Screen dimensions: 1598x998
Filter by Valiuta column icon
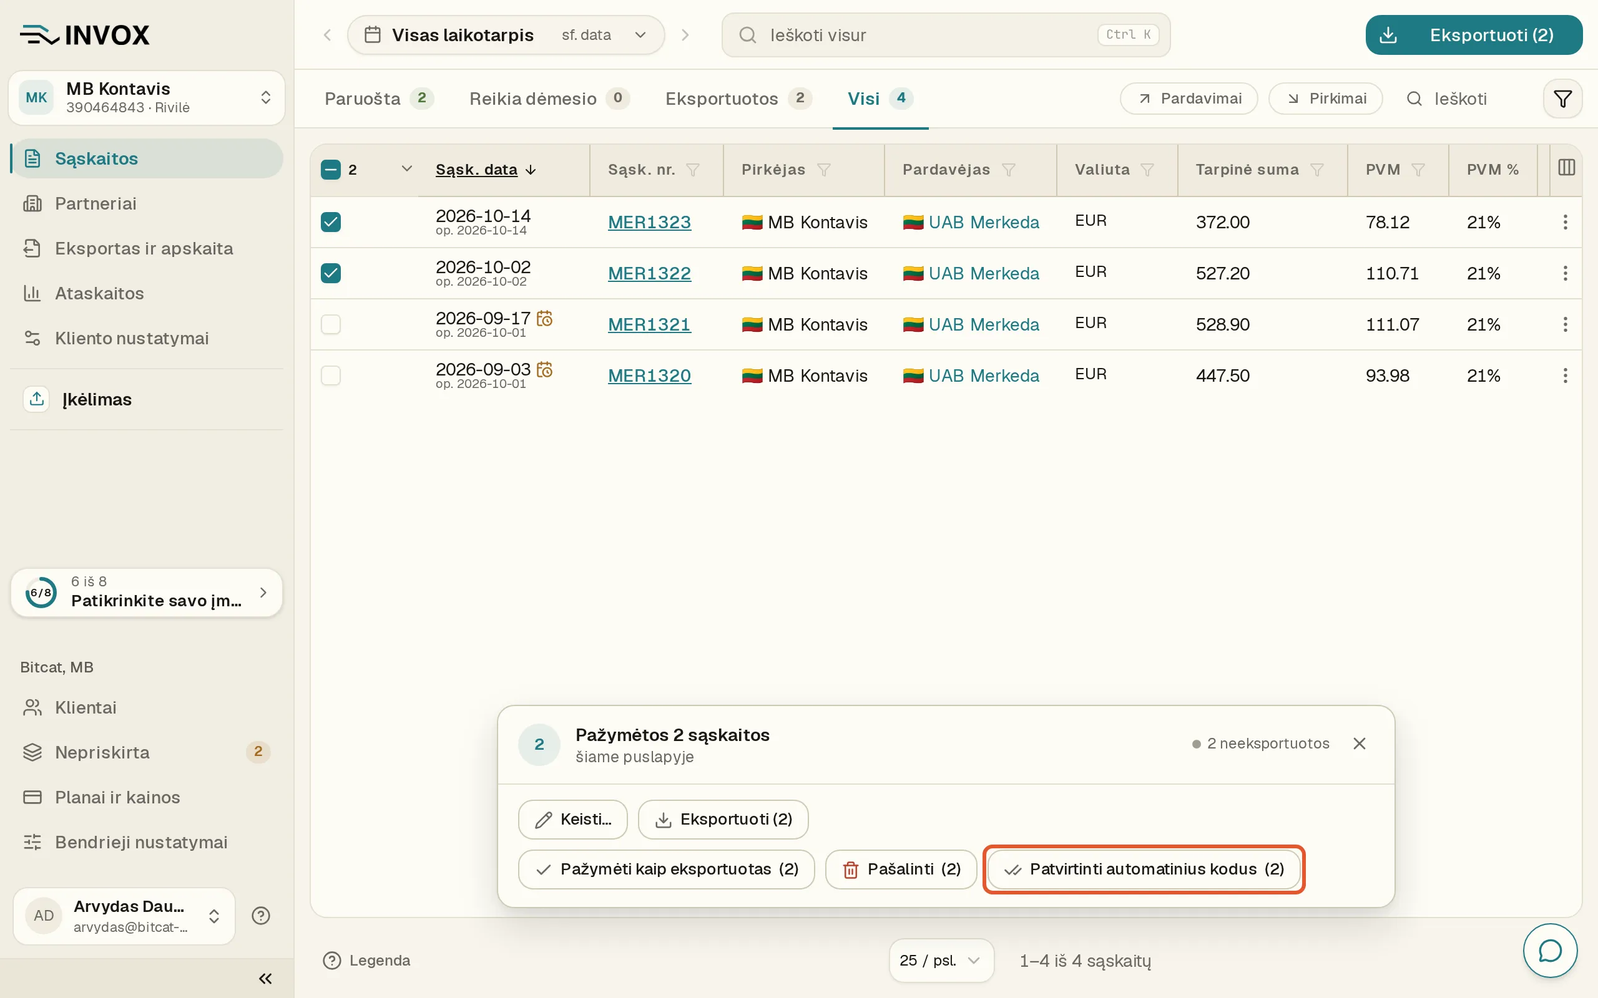[1147, 170]
